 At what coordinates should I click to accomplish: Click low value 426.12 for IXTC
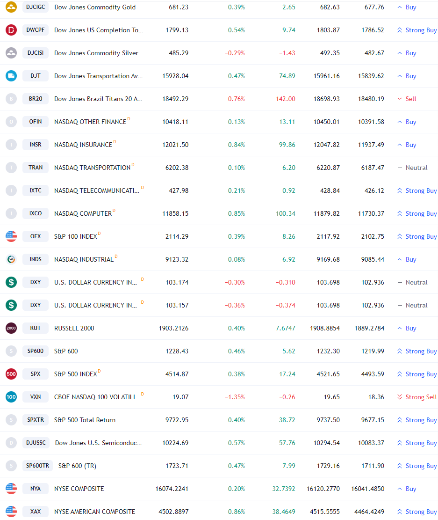pos(374,190)
